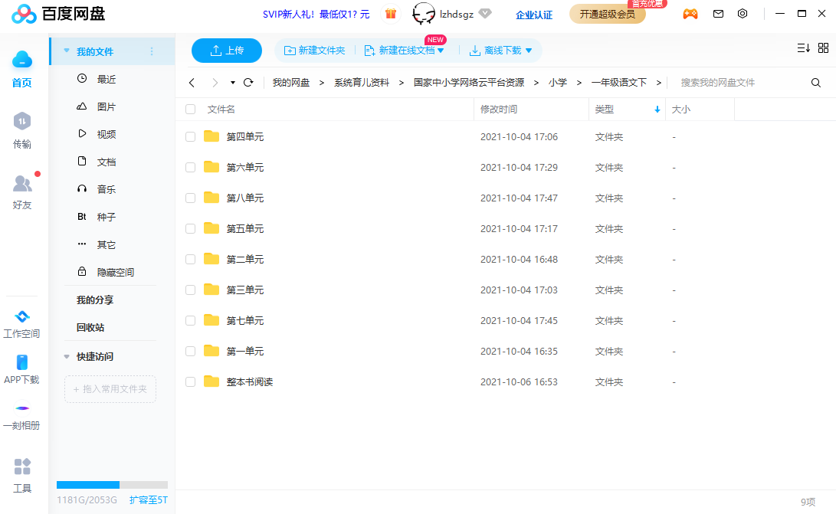Switch to grid view using the layout icon
The image size is (836, 514).
pos(825,47)
